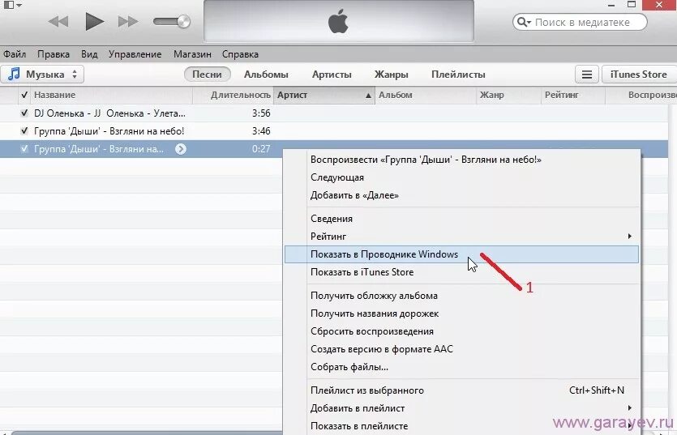Switch to the Плейлисты view
677x435 pixels.
458,75
